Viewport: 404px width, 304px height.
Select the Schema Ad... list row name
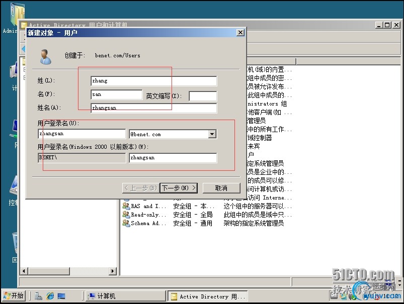148,223
